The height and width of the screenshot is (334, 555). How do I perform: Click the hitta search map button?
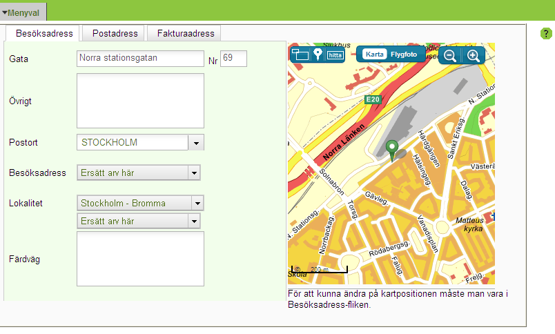(x=335, y=55)
